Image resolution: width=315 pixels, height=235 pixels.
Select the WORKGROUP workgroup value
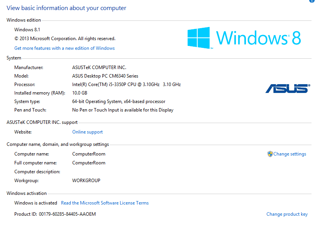(x=86, y=181)
